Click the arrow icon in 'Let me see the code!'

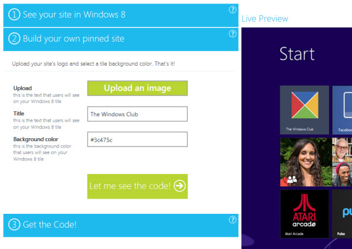click(180, 186)
